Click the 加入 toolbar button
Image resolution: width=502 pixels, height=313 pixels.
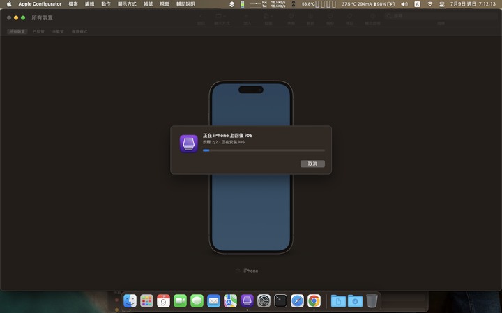click(247, 16)
